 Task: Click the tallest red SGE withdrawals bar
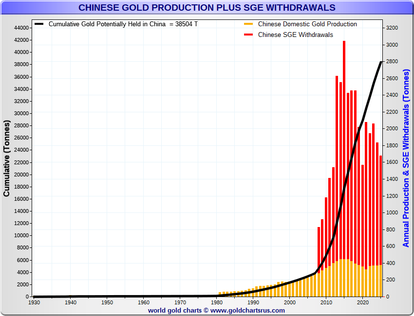(344, 150)
